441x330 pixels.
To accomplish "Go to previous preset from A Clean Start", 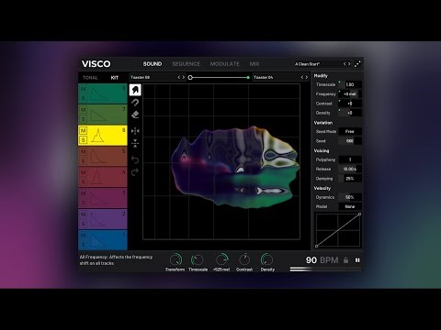I will (x=345, y=64).
